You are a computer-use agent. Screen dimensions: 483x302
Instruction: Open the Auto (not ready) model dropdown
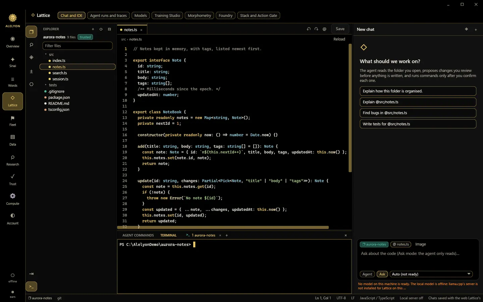pos(431,274)
